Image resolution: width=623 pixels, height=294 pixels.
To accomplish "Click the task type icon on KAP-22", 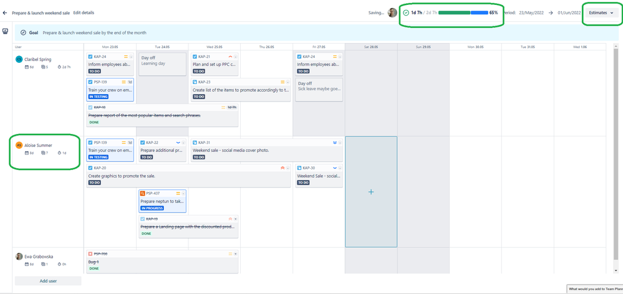I will 143,143.
